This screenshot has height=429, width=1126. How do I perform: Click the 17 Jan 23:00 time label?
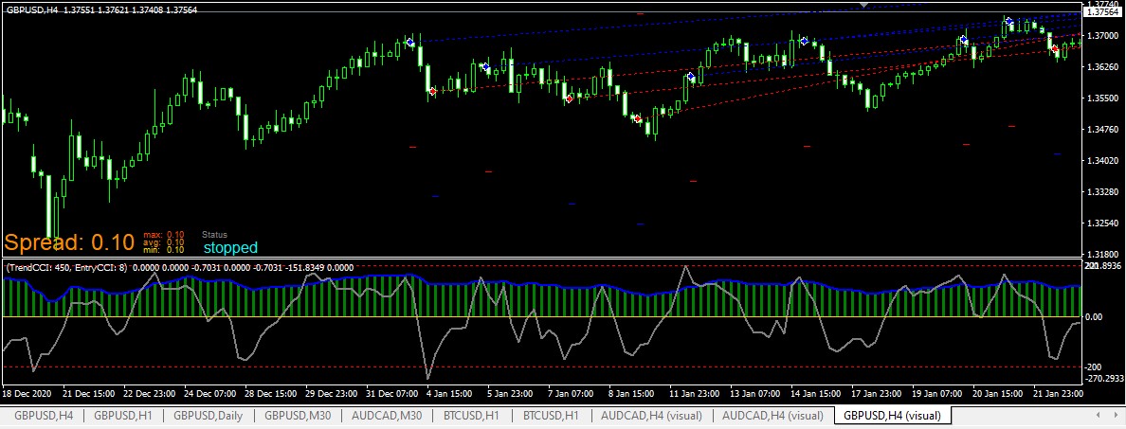pos(876,393)
